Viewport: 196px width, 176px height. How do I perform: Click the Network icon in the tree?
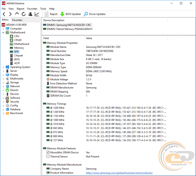[7, 86]
